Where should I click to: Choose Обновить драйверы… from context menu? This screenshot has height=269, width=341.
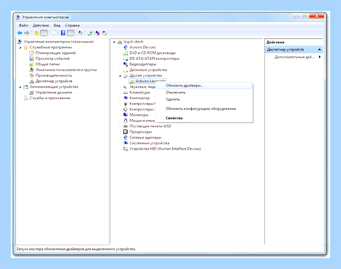204,85
